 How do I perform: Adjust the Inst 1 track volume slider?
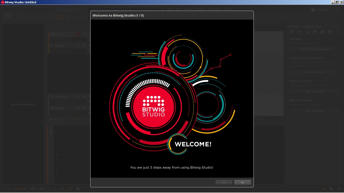click(x=68, y=39)
